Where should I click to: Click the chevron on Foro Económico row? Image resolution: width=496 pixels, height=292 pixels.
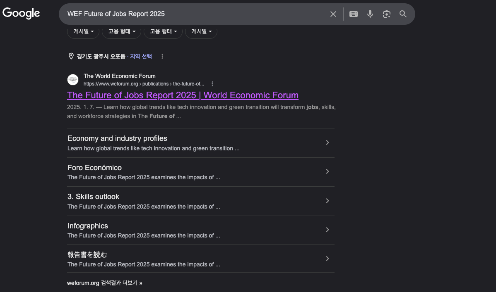[x=327, y=171]
